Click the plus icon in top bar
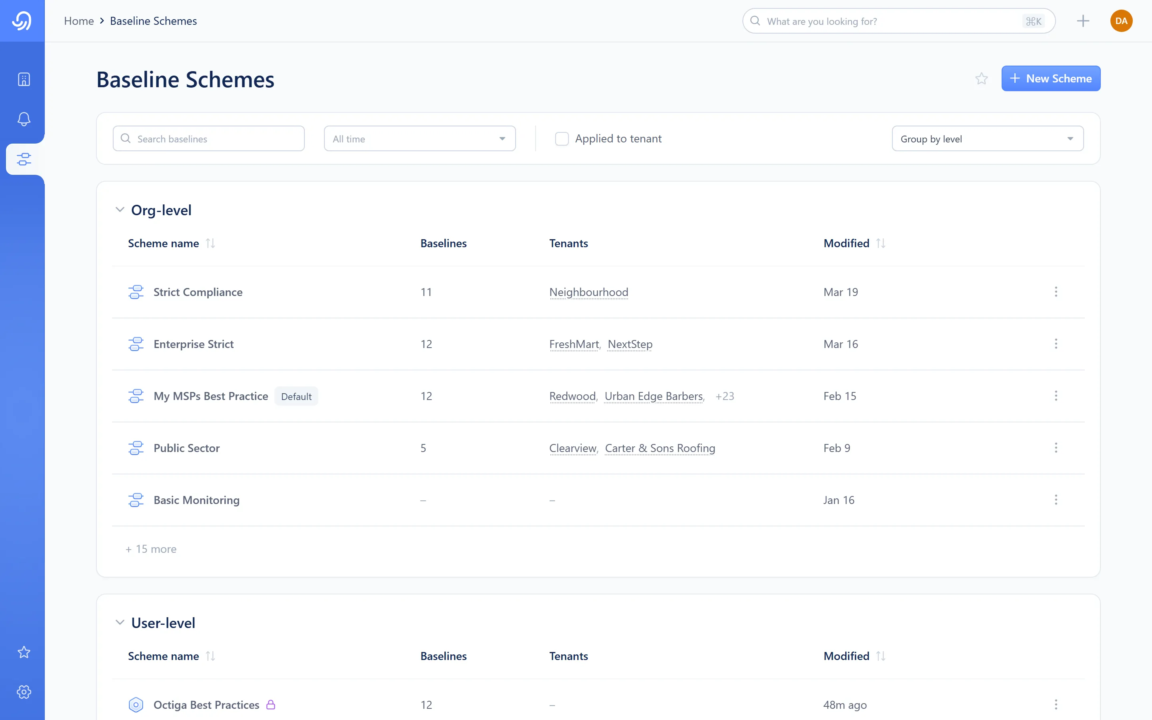The width and height of the screenshot is (1152, 720). click(x=1083, y=21)
